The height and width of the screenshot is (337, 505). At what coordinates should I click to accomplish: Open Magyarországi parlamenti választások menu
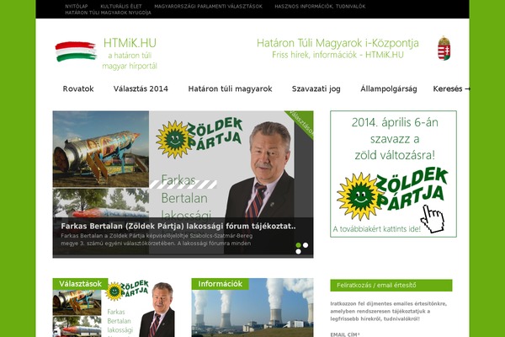[x=209, y=7]
